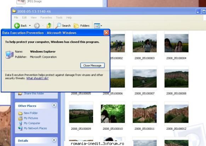Viewport: 206px width, 146px height.
Task: Open My Computer in Other Places
Action: tap(32, 123)
